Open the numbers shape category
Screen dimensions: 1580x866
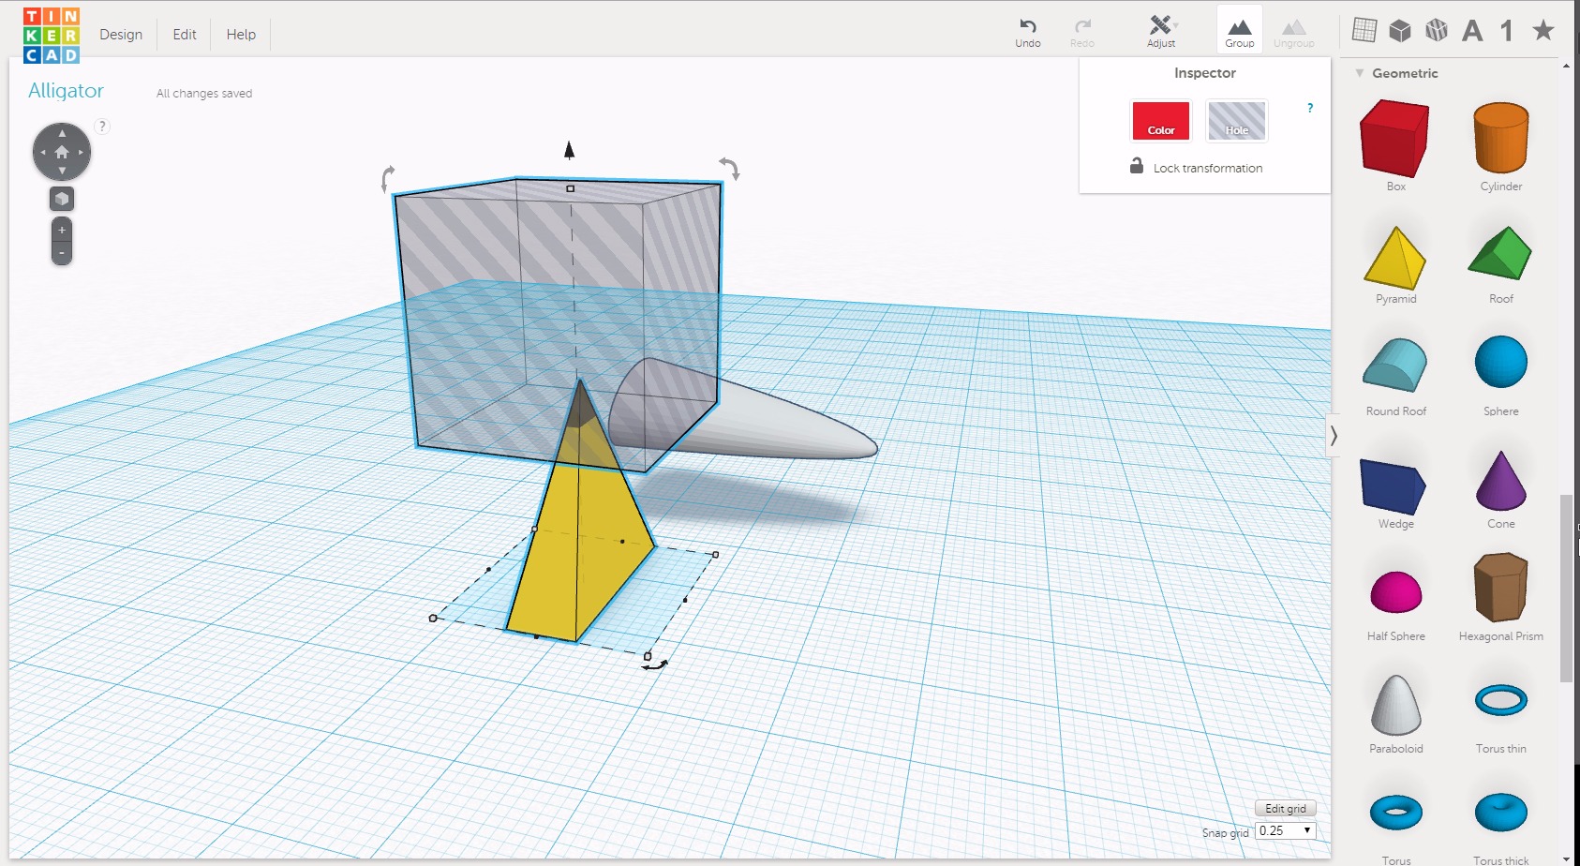click(x=1507, y=31)
